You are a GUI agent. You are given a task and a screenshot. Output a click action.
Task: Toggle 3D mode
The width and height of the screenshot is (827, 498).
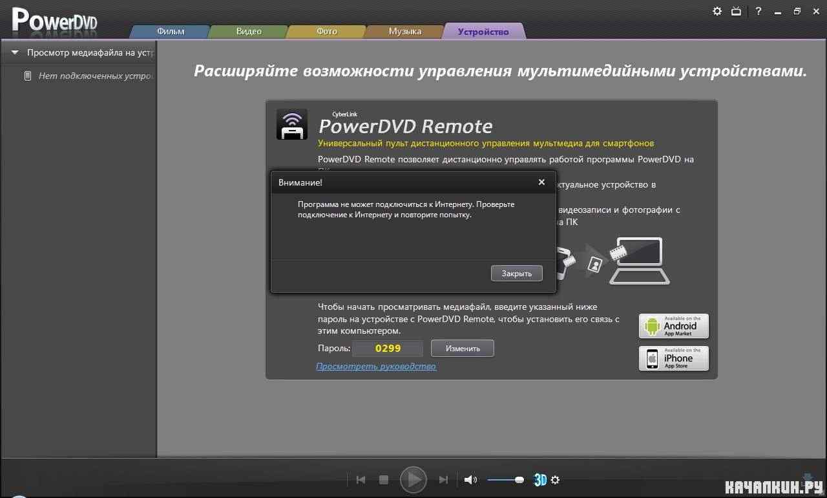(540, 480)
